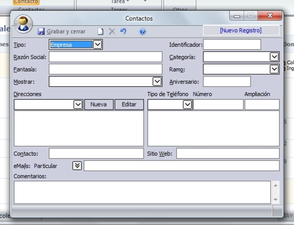The width and height of the screenshot is (294, 225).
Task: Click the Comentarios scrollbar down arrow
Action: tap(275, 199)
